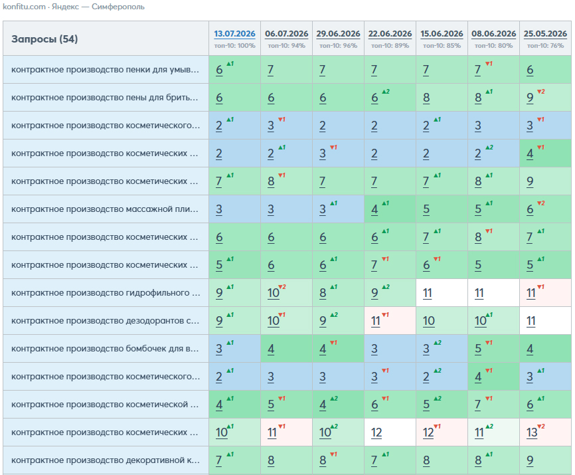Open the 29.06.2026 date column header
575x475 pixels.
pyautogui.click(x=338, y=34)
